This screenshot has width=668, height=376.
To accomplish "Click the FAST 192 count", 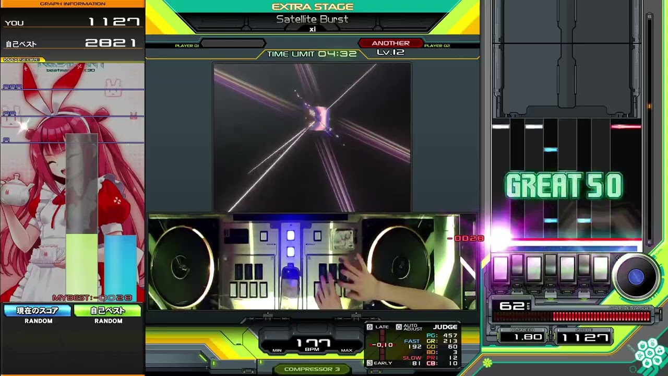I will [x=413, y=344].
